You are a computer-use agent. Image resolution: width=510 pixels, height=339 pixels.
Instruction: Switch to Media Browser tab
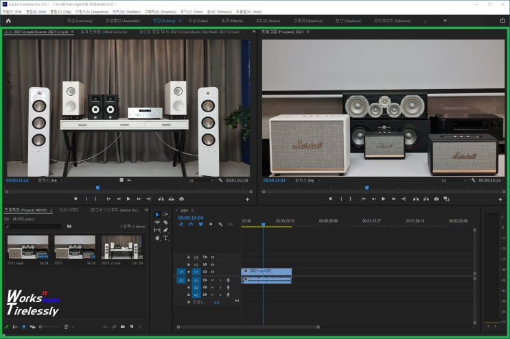(114, 210)
